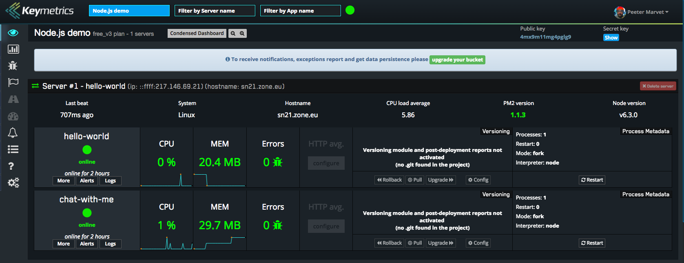Screen dimensions: 684x263
Task: Open Logs for hello-world
Action: tap(110, 181)
